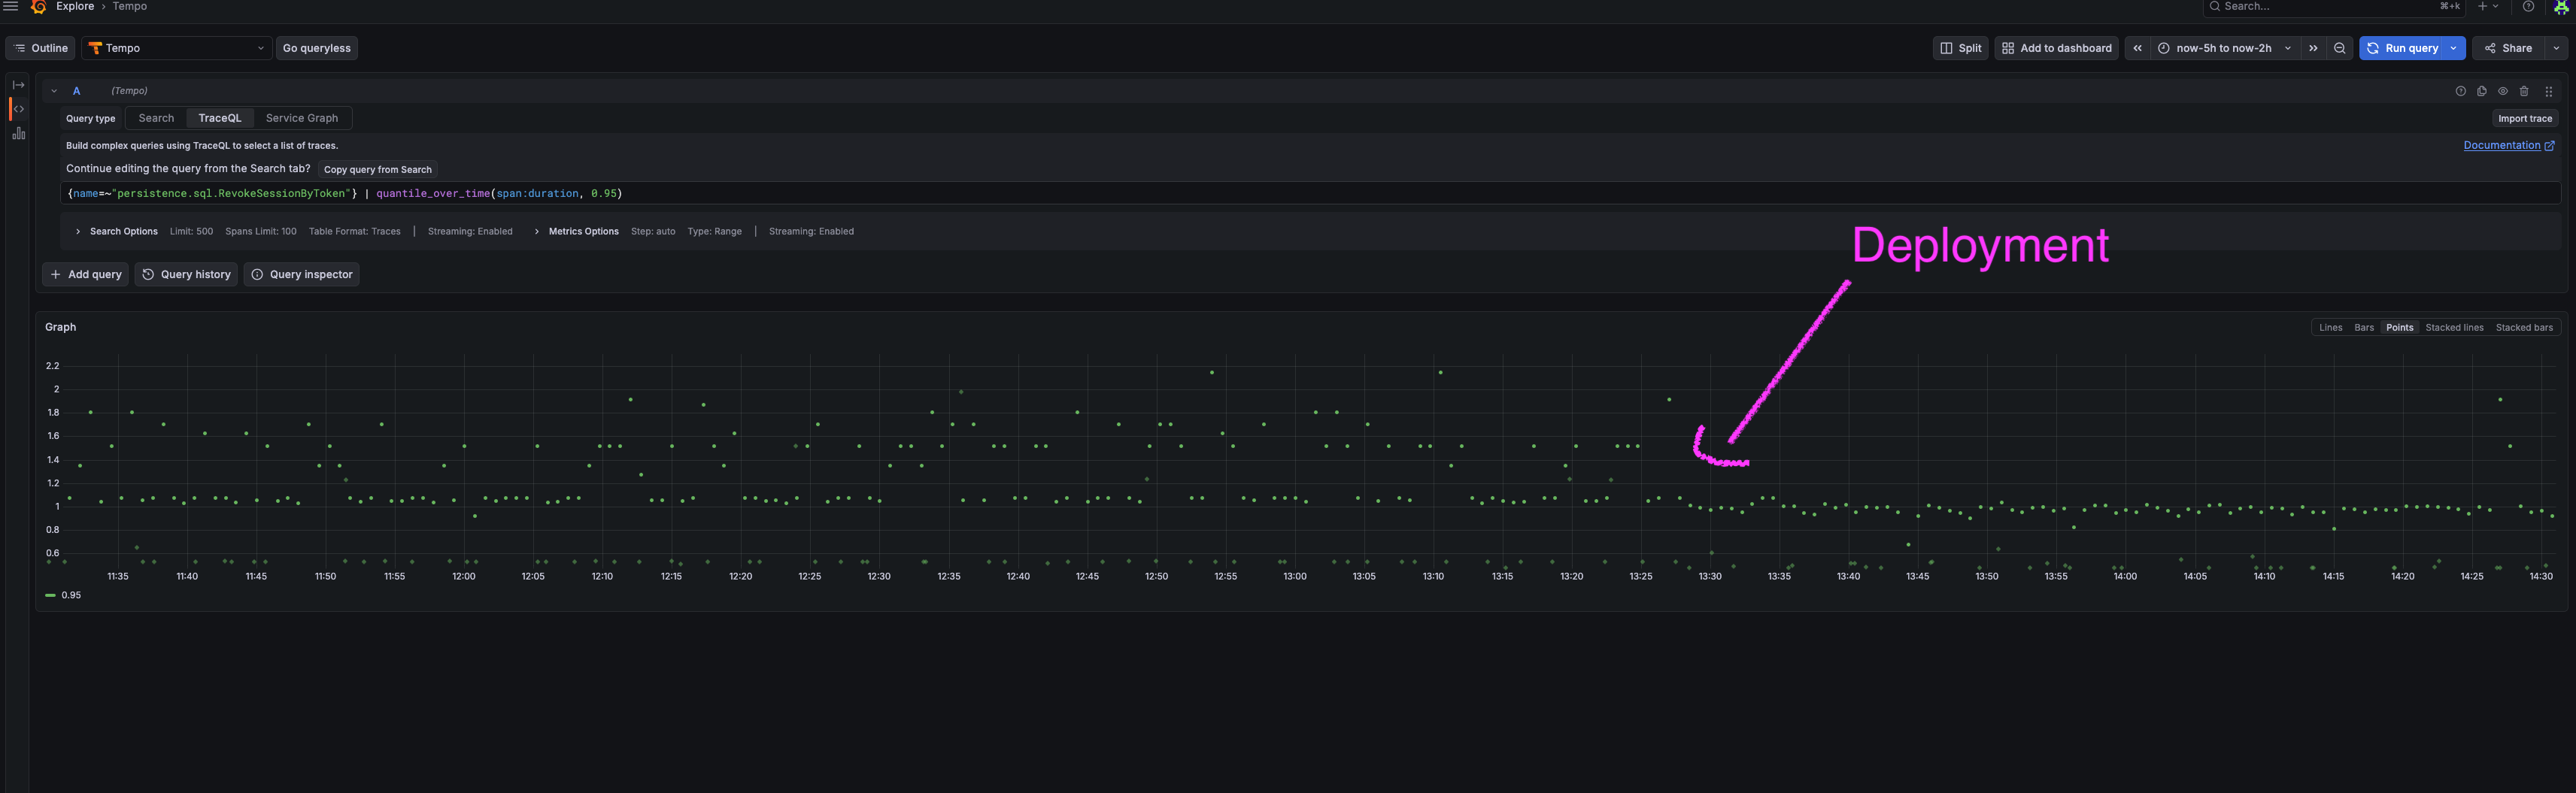Shift time range backward with double-left arrows
This screenshot has height=793, width=2576.
(2137, 48)
